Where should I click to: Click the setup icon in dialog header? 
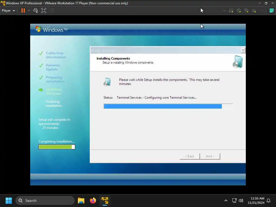click(238, 62)
